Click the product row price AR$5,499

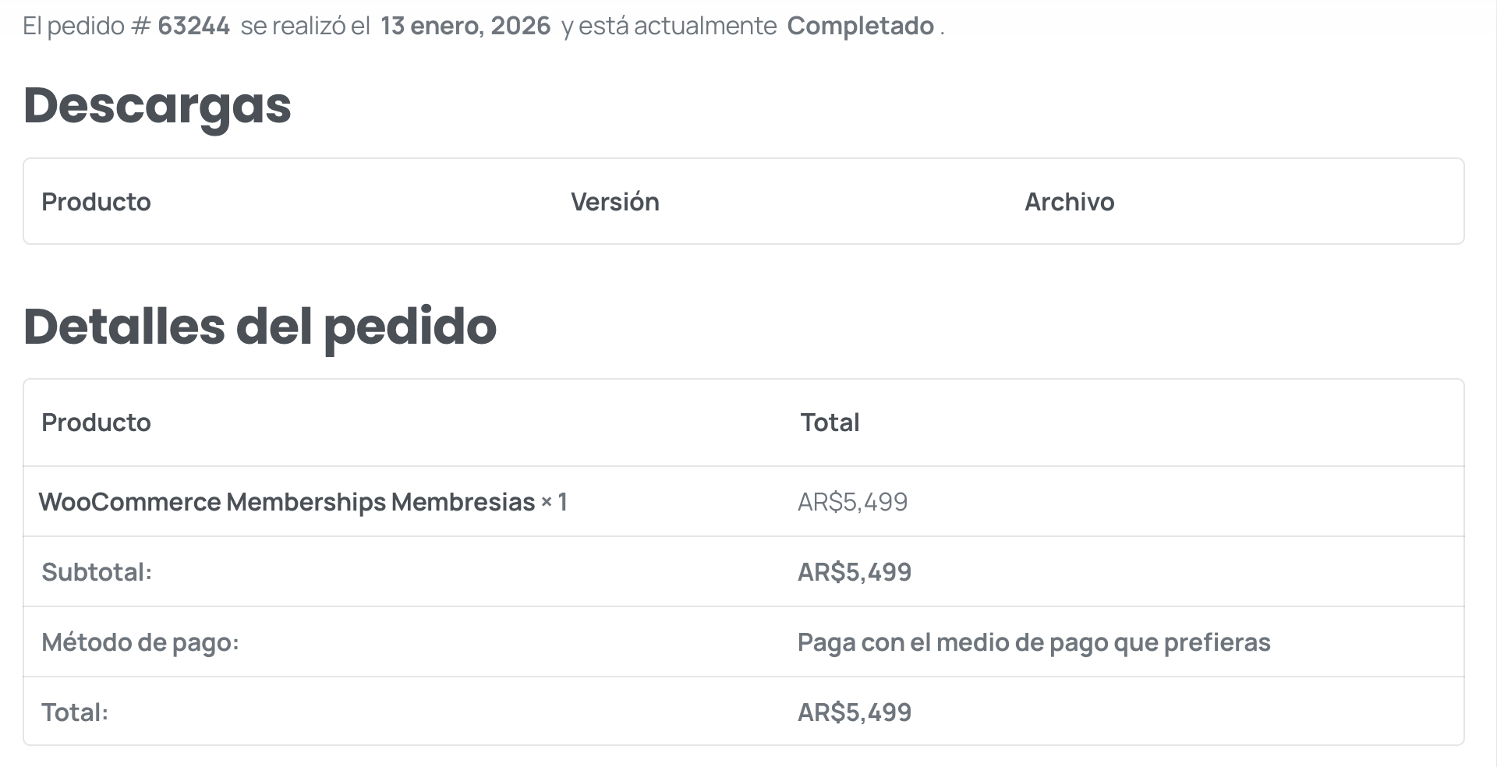coord(852,502)
